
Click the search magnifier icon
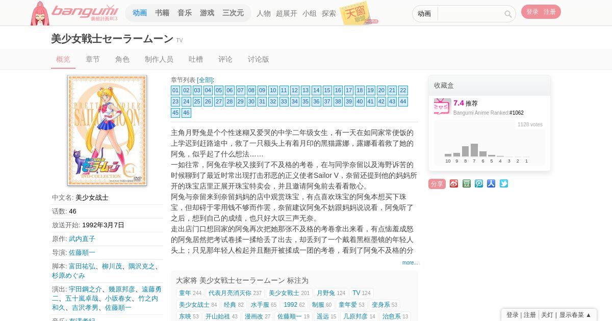pos(508,14)
